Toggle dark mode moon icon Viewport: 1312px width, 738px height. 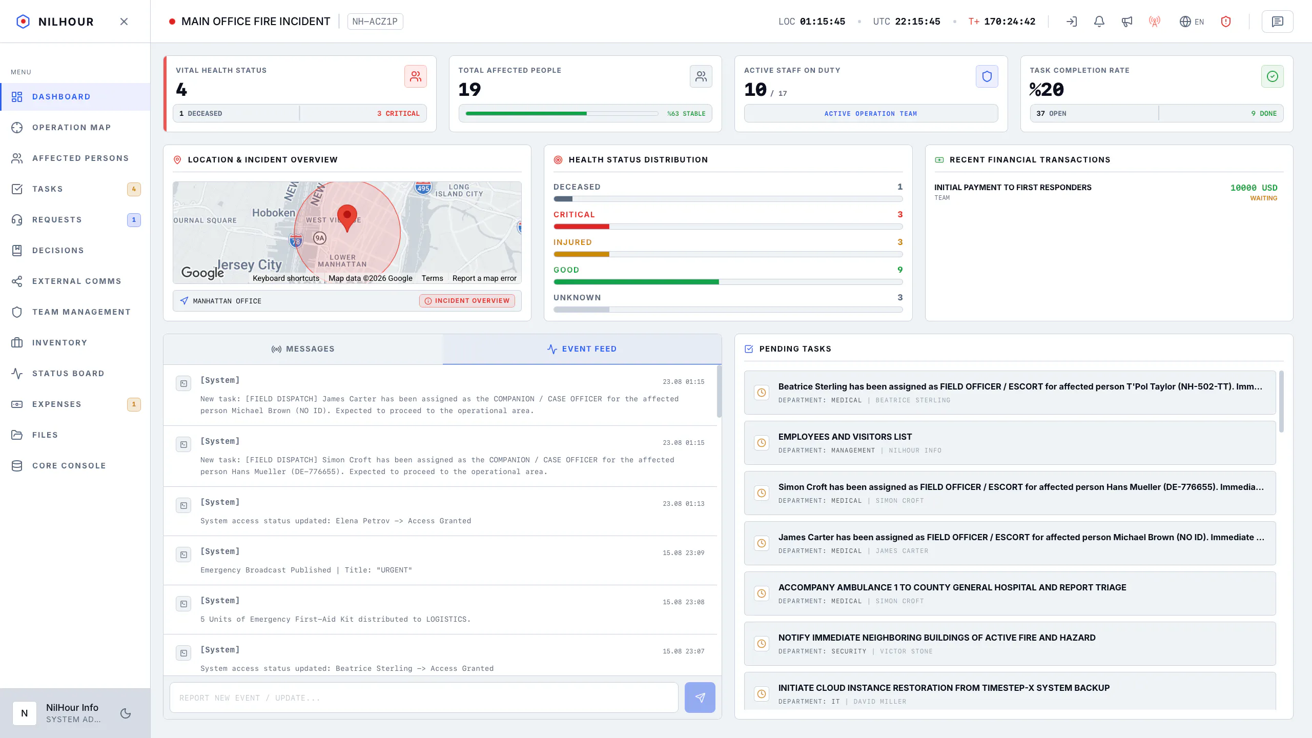coord(126,713)
